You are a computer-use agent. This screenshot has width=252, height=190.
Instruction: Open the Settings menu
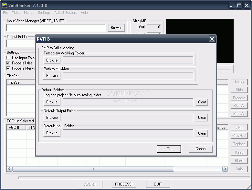[44, 13]
